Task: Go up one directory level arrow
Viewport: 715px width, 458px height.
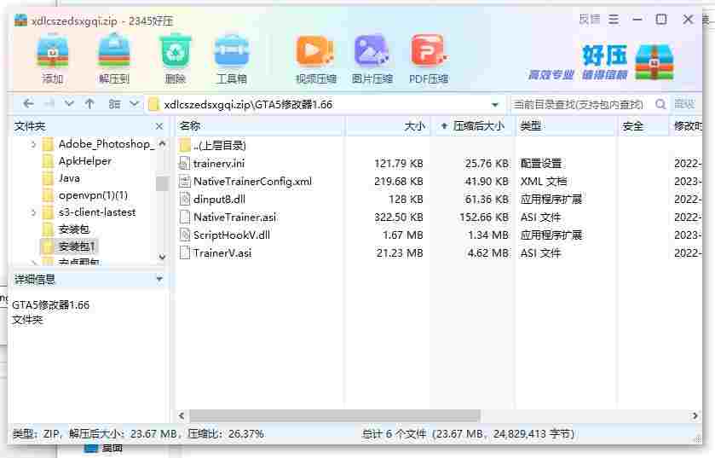Action: (x=89, y=104)
